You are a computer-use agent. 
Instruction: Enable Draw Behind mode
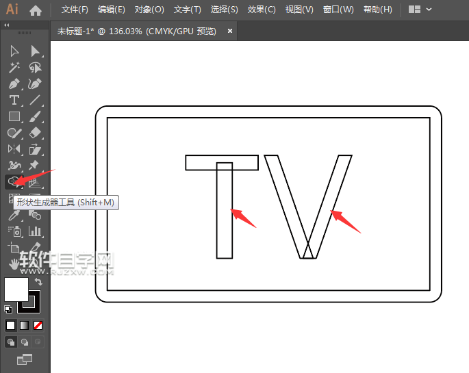tap(25, 342)
